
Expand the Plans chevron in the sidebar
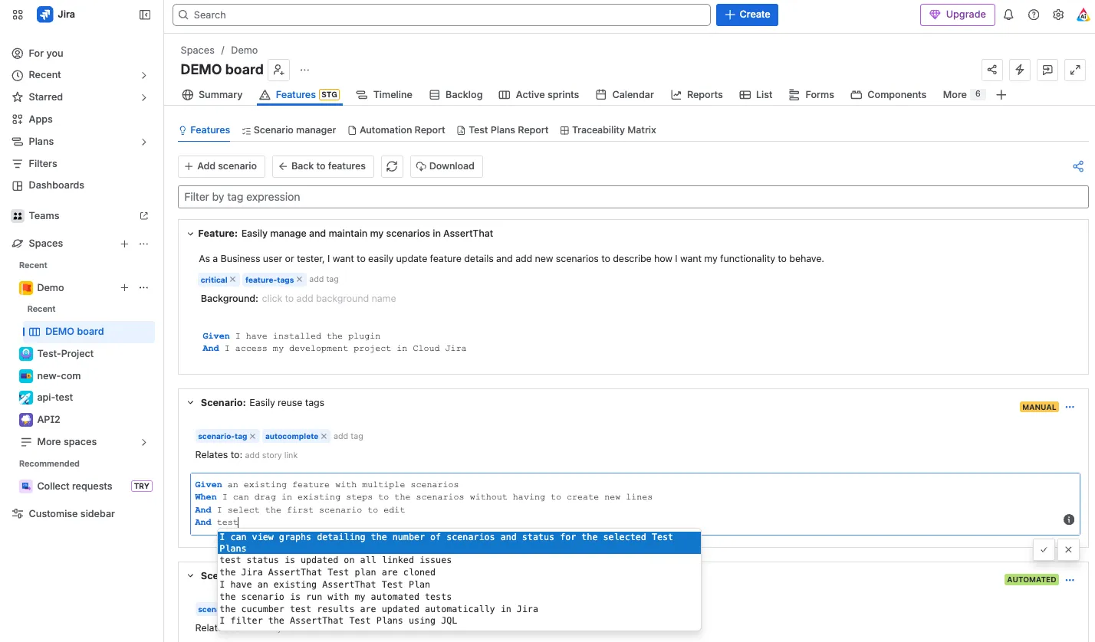click(144, 142)
